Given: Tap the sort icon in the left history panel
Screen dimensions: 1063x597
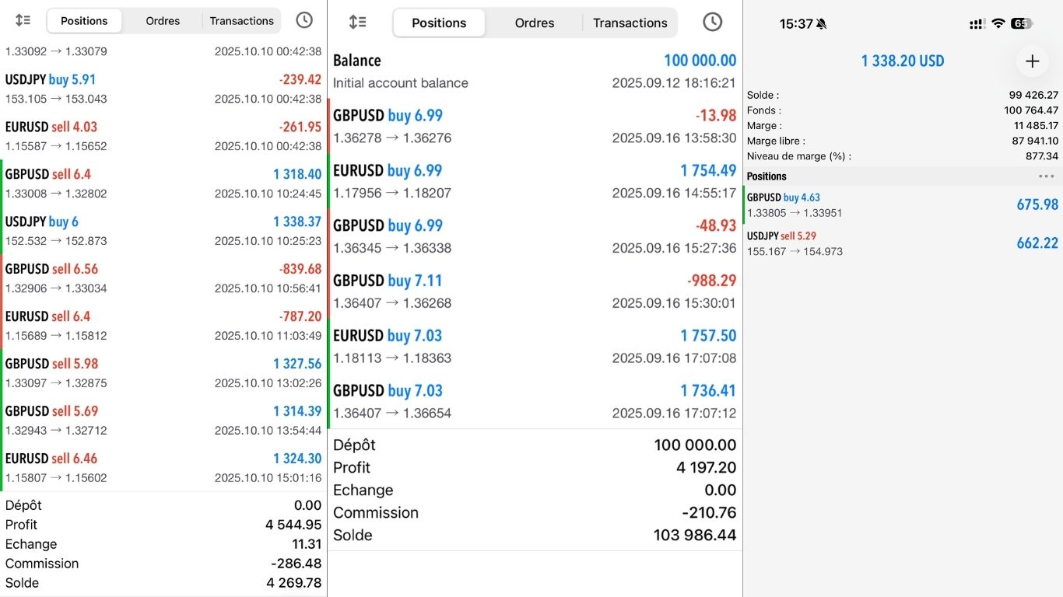Looking at the screenshot, I should [x=23, y=21].
